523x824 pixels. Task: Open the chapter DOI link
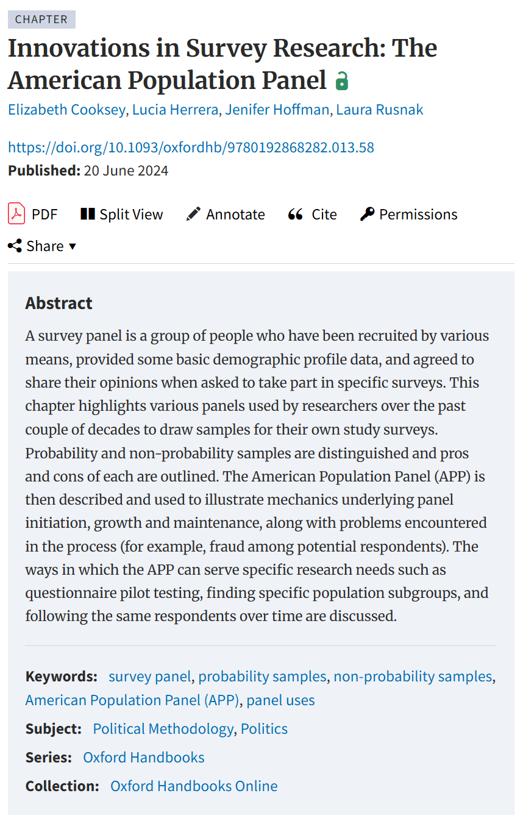click(191, 147)
